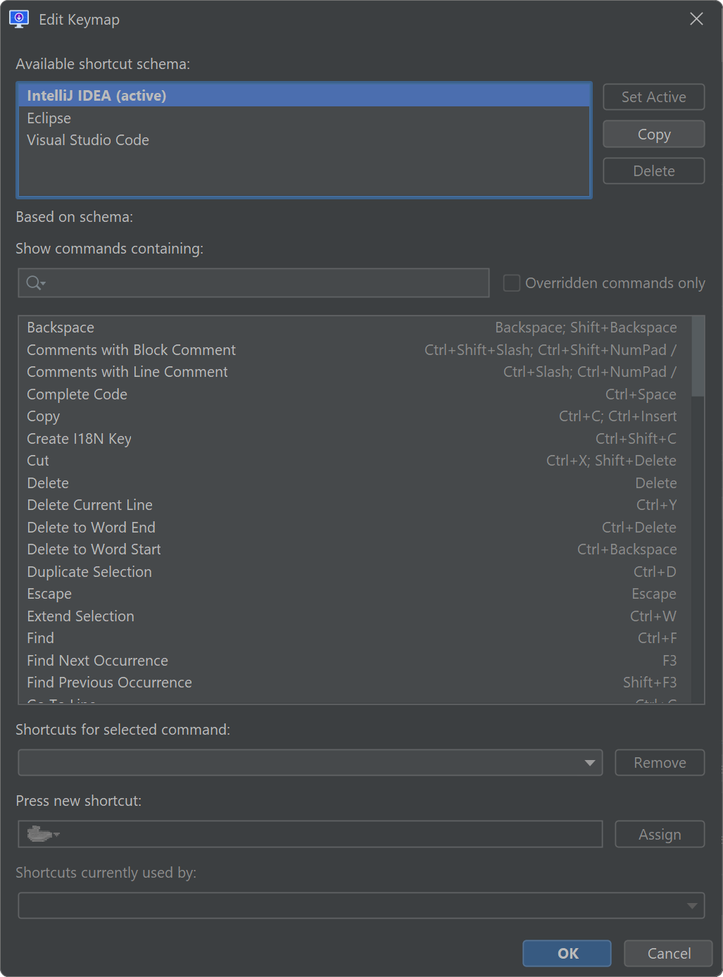Image resolution: width=723 pixels, height=977 pixels.
Task: Close the Edit Keymap dialog
Action: (696, 19)
